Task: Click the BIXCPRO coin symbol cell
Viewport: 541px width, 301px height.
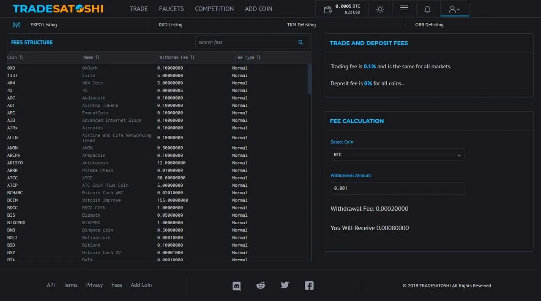Action: (x=16, y=223)
